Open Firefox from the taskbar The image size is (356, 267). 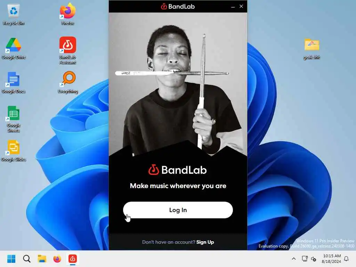click(57, 259)
